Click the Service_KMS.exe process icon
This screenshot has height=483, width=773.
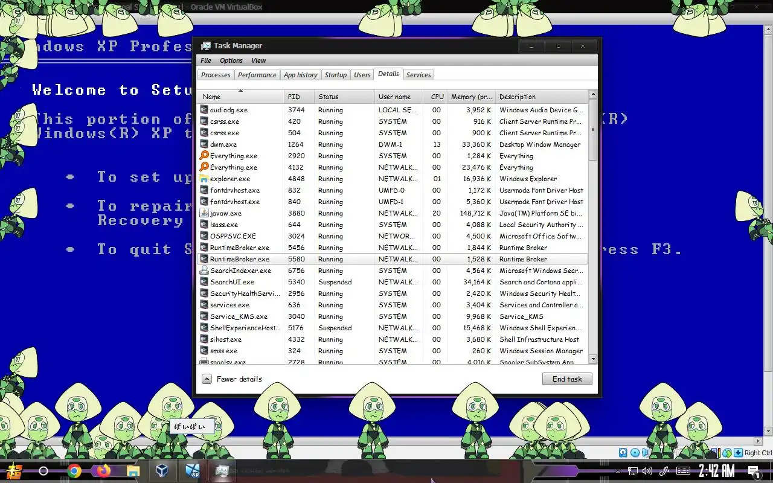204,316
